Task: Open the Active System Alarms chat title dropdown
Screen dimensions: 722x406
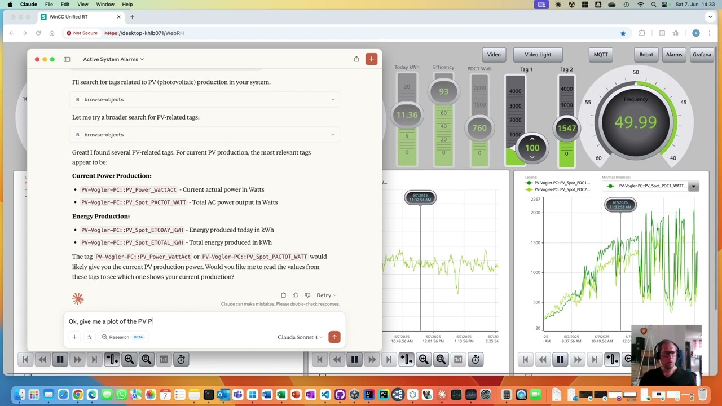Action: pos(113,59)
